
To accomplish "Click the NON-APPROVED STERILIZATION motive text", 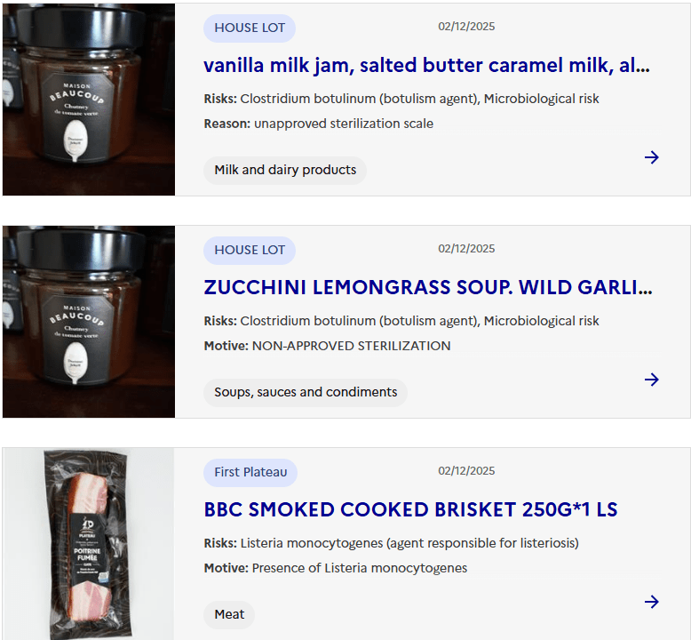I will [351, 346].
